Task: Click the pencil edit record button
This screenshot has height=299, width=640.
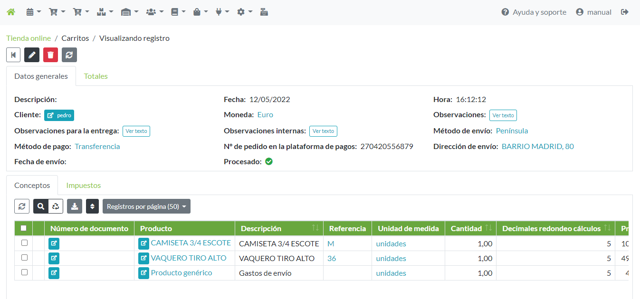Action: tap(32, 55)
